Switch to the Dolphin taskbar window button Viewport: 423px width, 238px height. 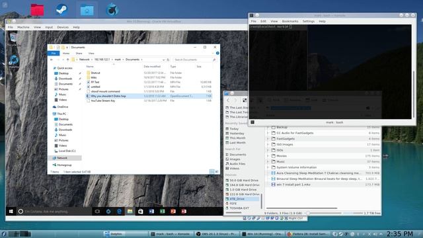(126, 234)
